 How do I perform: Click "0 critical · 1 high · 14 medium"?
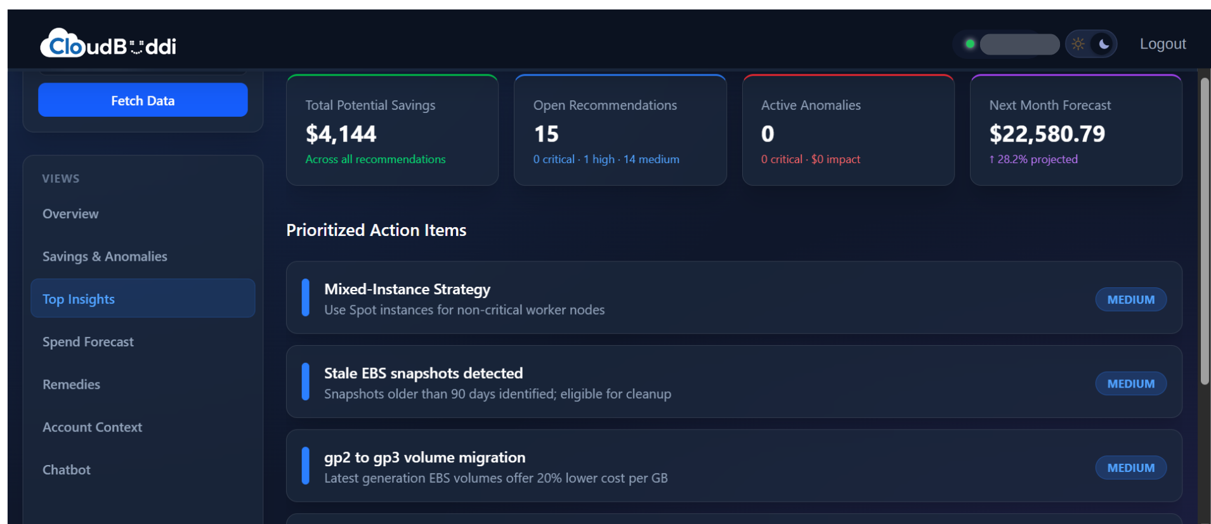pyautogui.click(x=606, y=159)
